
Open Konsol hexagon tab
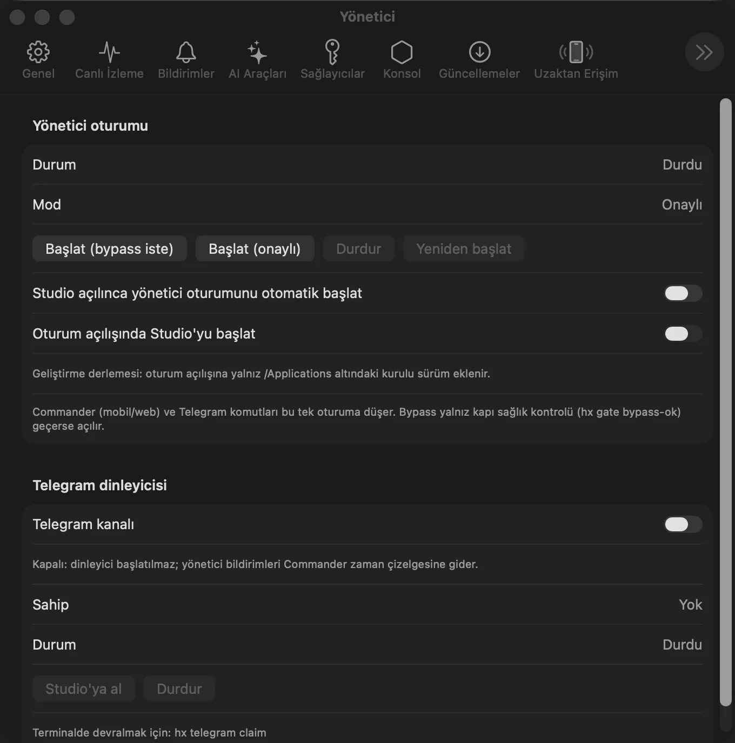coord(402,60)
